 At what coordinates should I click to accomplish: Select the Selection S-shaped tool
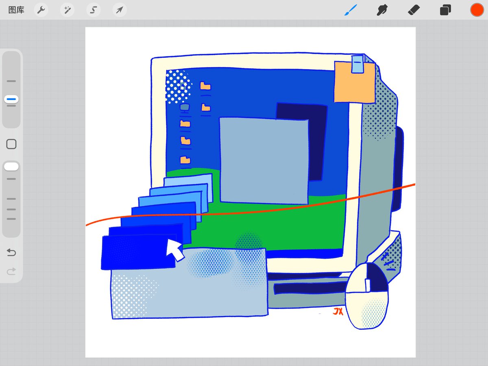[x=94, y=10]
